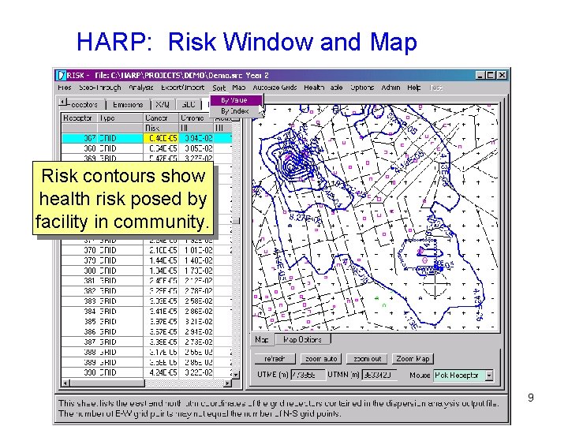Open the Health Table menu
This screenshot has height=426, width=568.
pos(323,88)
